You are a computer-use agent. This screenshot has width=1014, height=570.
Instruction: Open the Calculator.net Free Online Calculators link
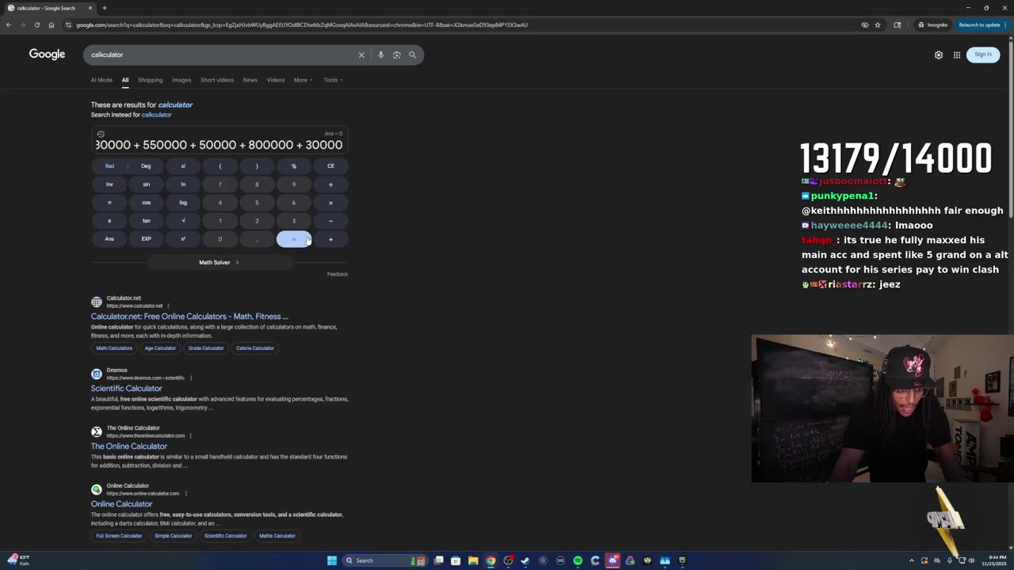(189, 317)
